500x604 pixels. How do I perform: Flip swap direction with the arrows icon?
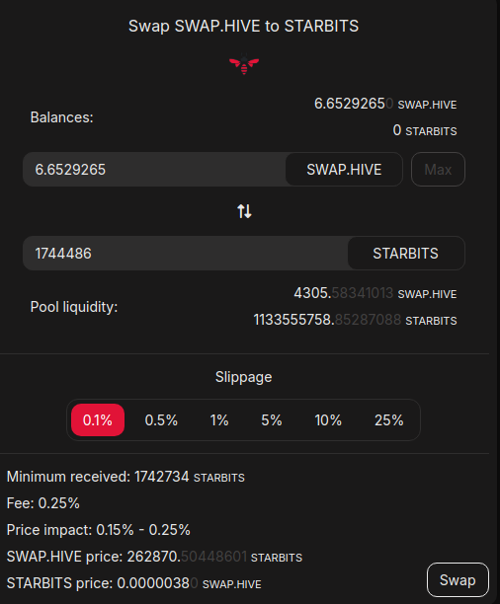[x=244, y=211]
